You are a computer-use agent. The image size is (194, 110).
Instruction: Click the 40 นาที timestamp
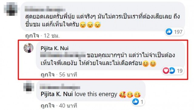coord(68,106)
